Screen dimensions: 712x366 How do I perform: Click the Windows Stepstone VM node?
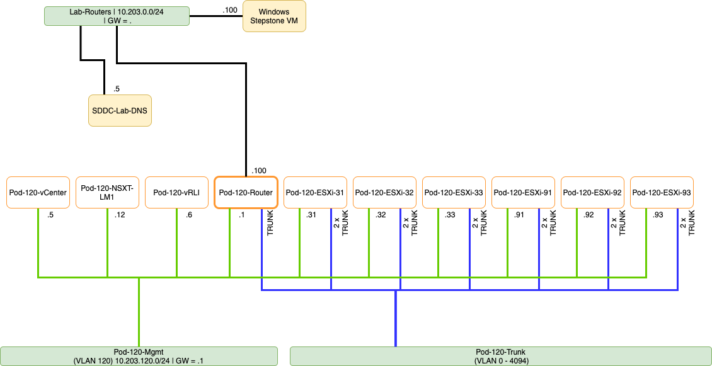coord(274,16)
